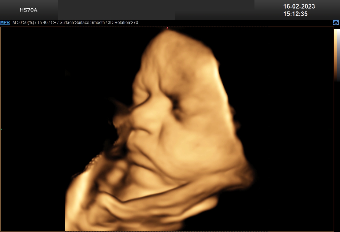
Task: Open the MPR mode link
Action: pos(5,23)
